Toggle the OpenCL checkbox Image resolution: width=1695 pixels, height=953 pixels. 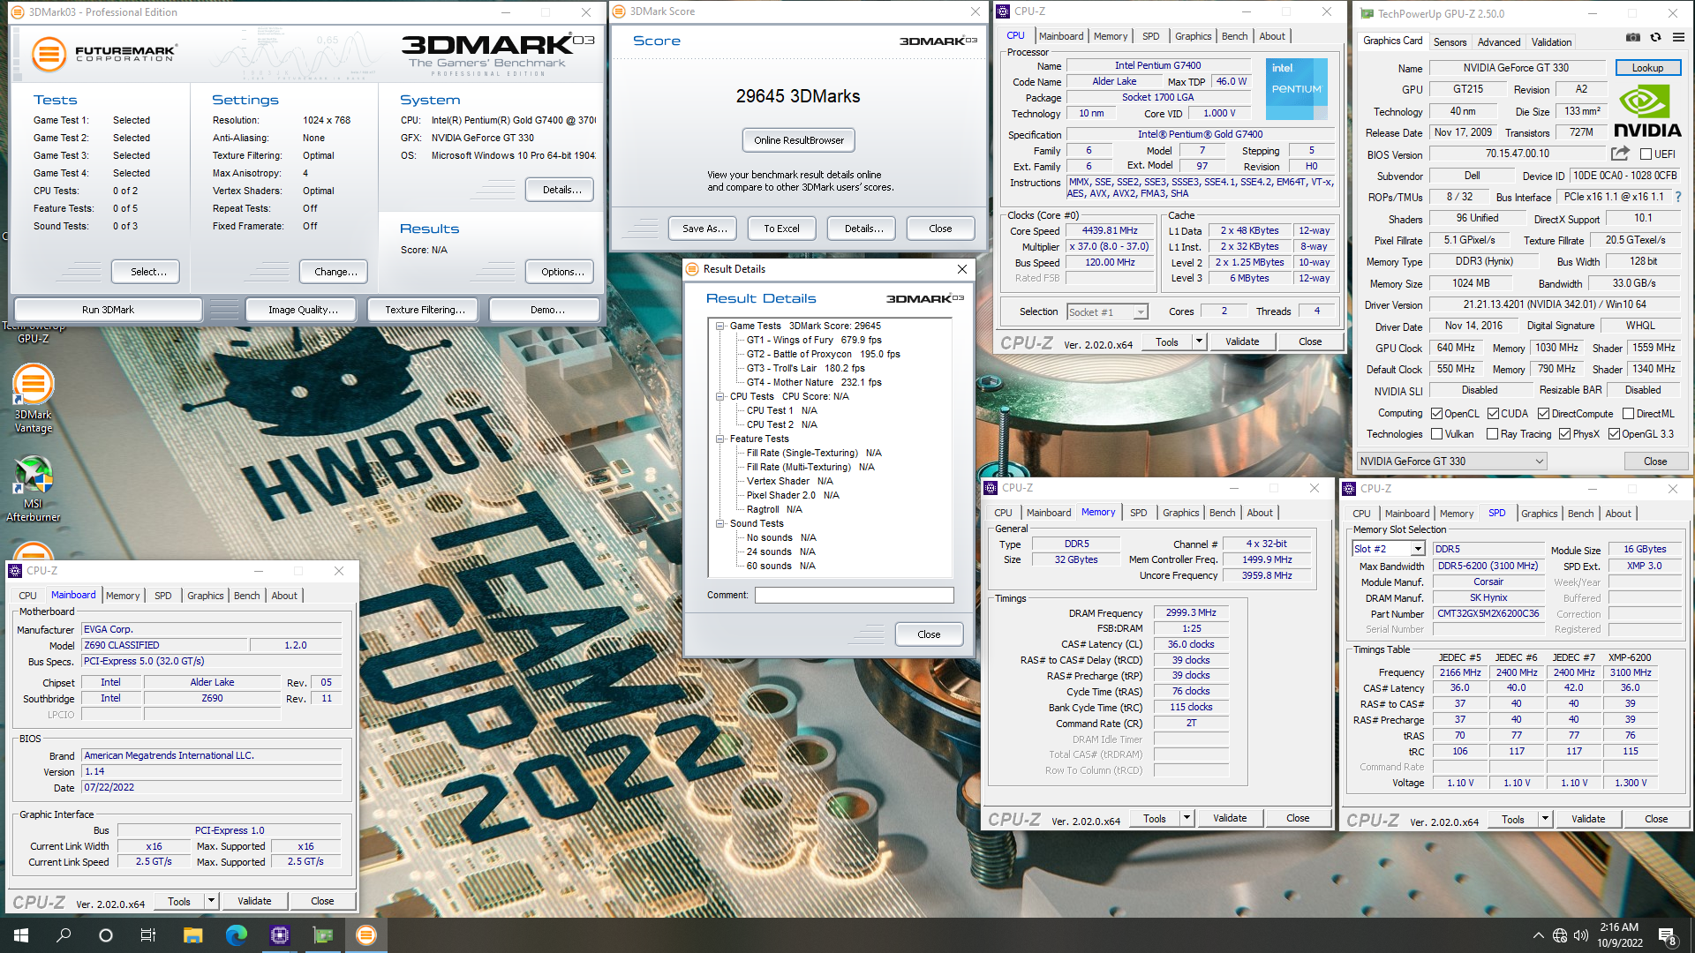tap(1436, 413)
